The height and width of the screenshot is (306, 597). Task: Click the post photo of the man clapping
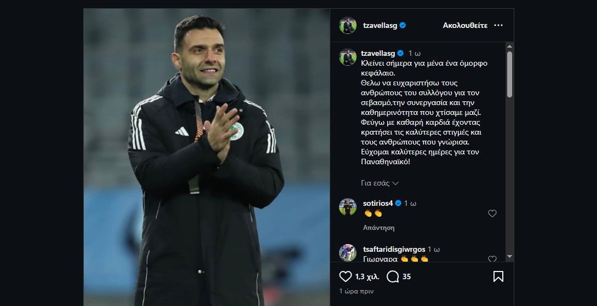coord(206,157)
